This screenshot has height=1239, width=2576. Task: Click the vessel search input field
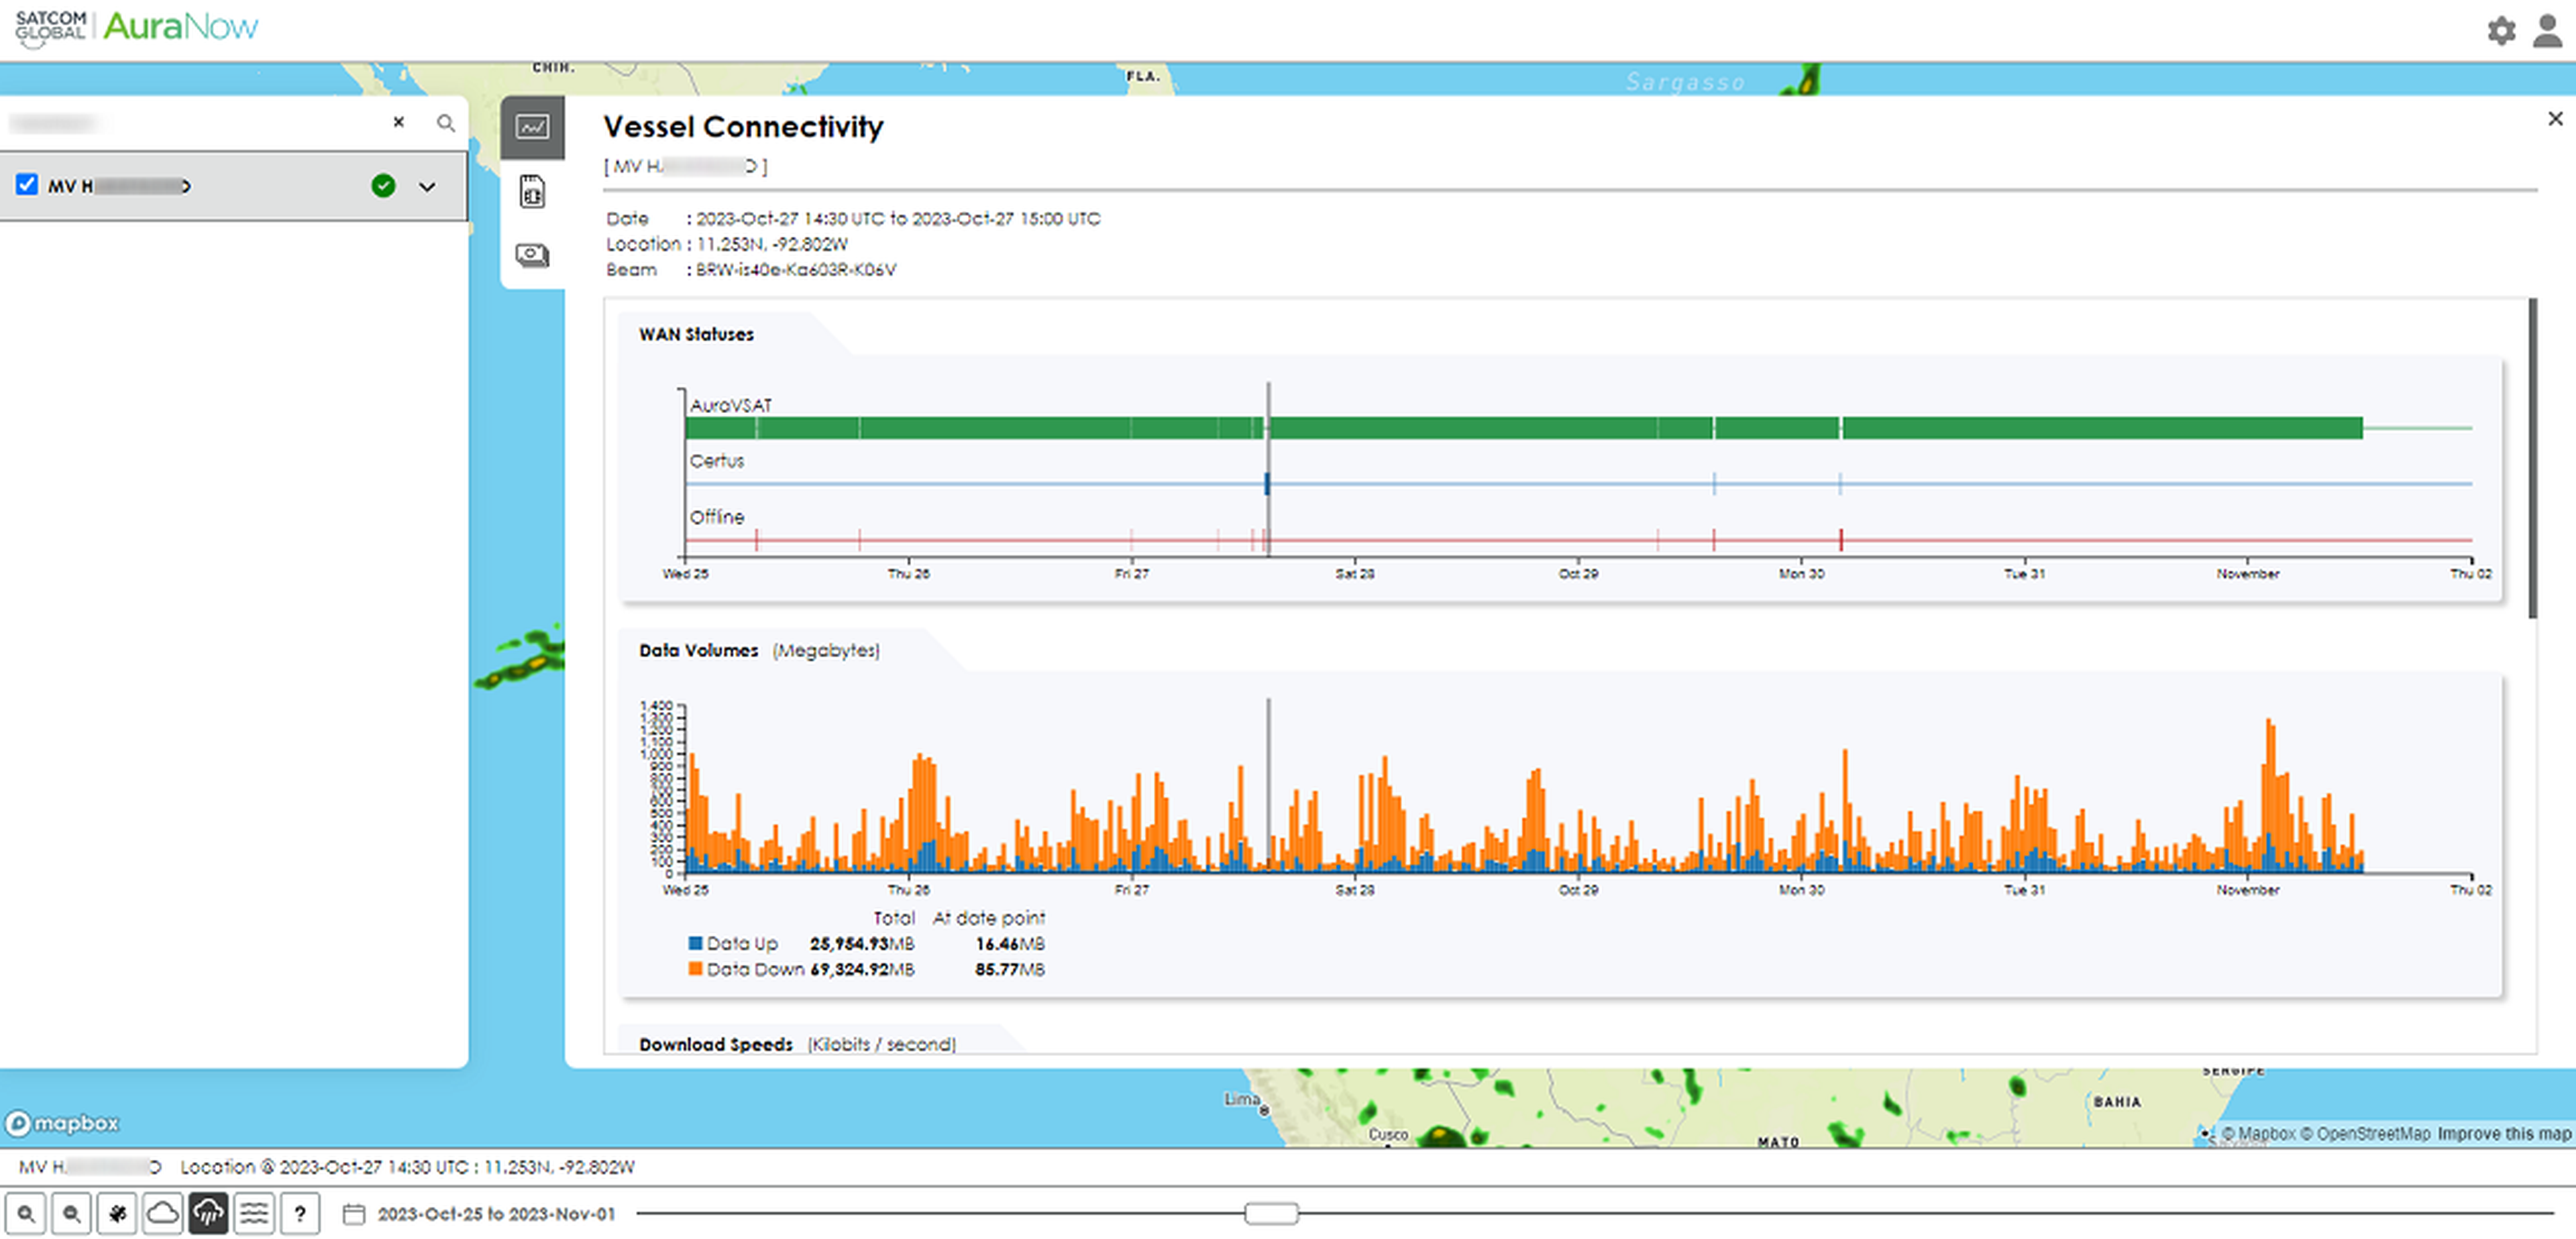coord(195,123)
